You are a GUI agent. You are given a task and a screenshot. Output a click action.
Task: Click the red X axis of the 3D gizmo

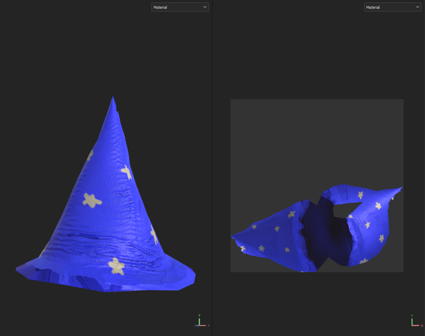(x=204, y=325)
